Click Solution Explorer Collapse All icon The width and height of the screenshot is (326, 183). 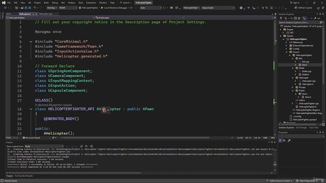pyautogui.click(x=295, y=18)
